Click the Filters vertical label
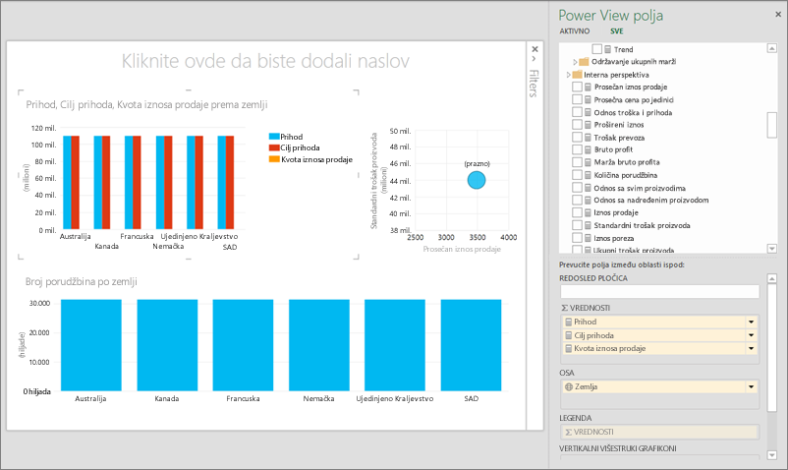 tap(535, 84)
